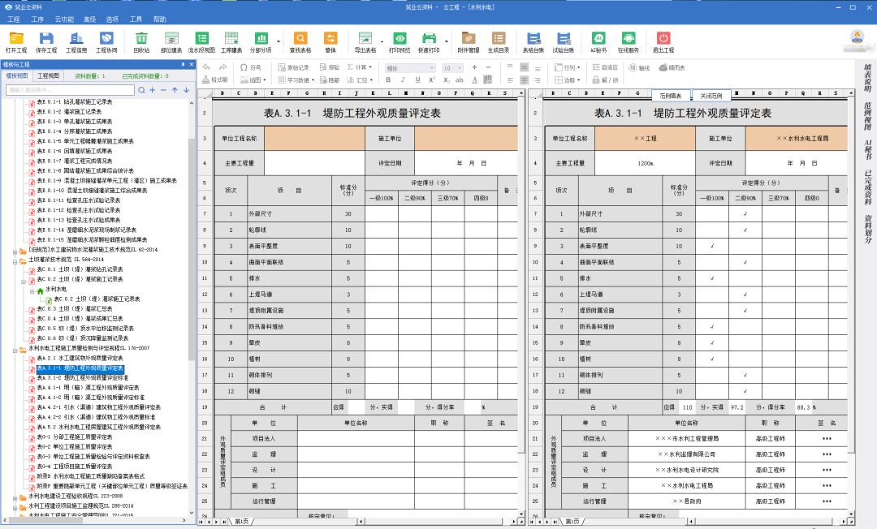This screenshot has width=877, height=529.
Task: Click the font color A button
Action: 474,80
